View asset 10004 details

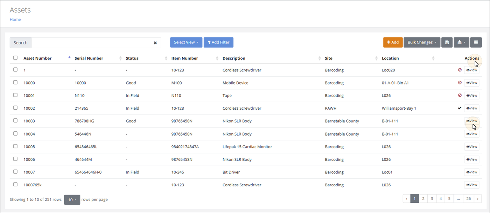(x=471, y=134)
